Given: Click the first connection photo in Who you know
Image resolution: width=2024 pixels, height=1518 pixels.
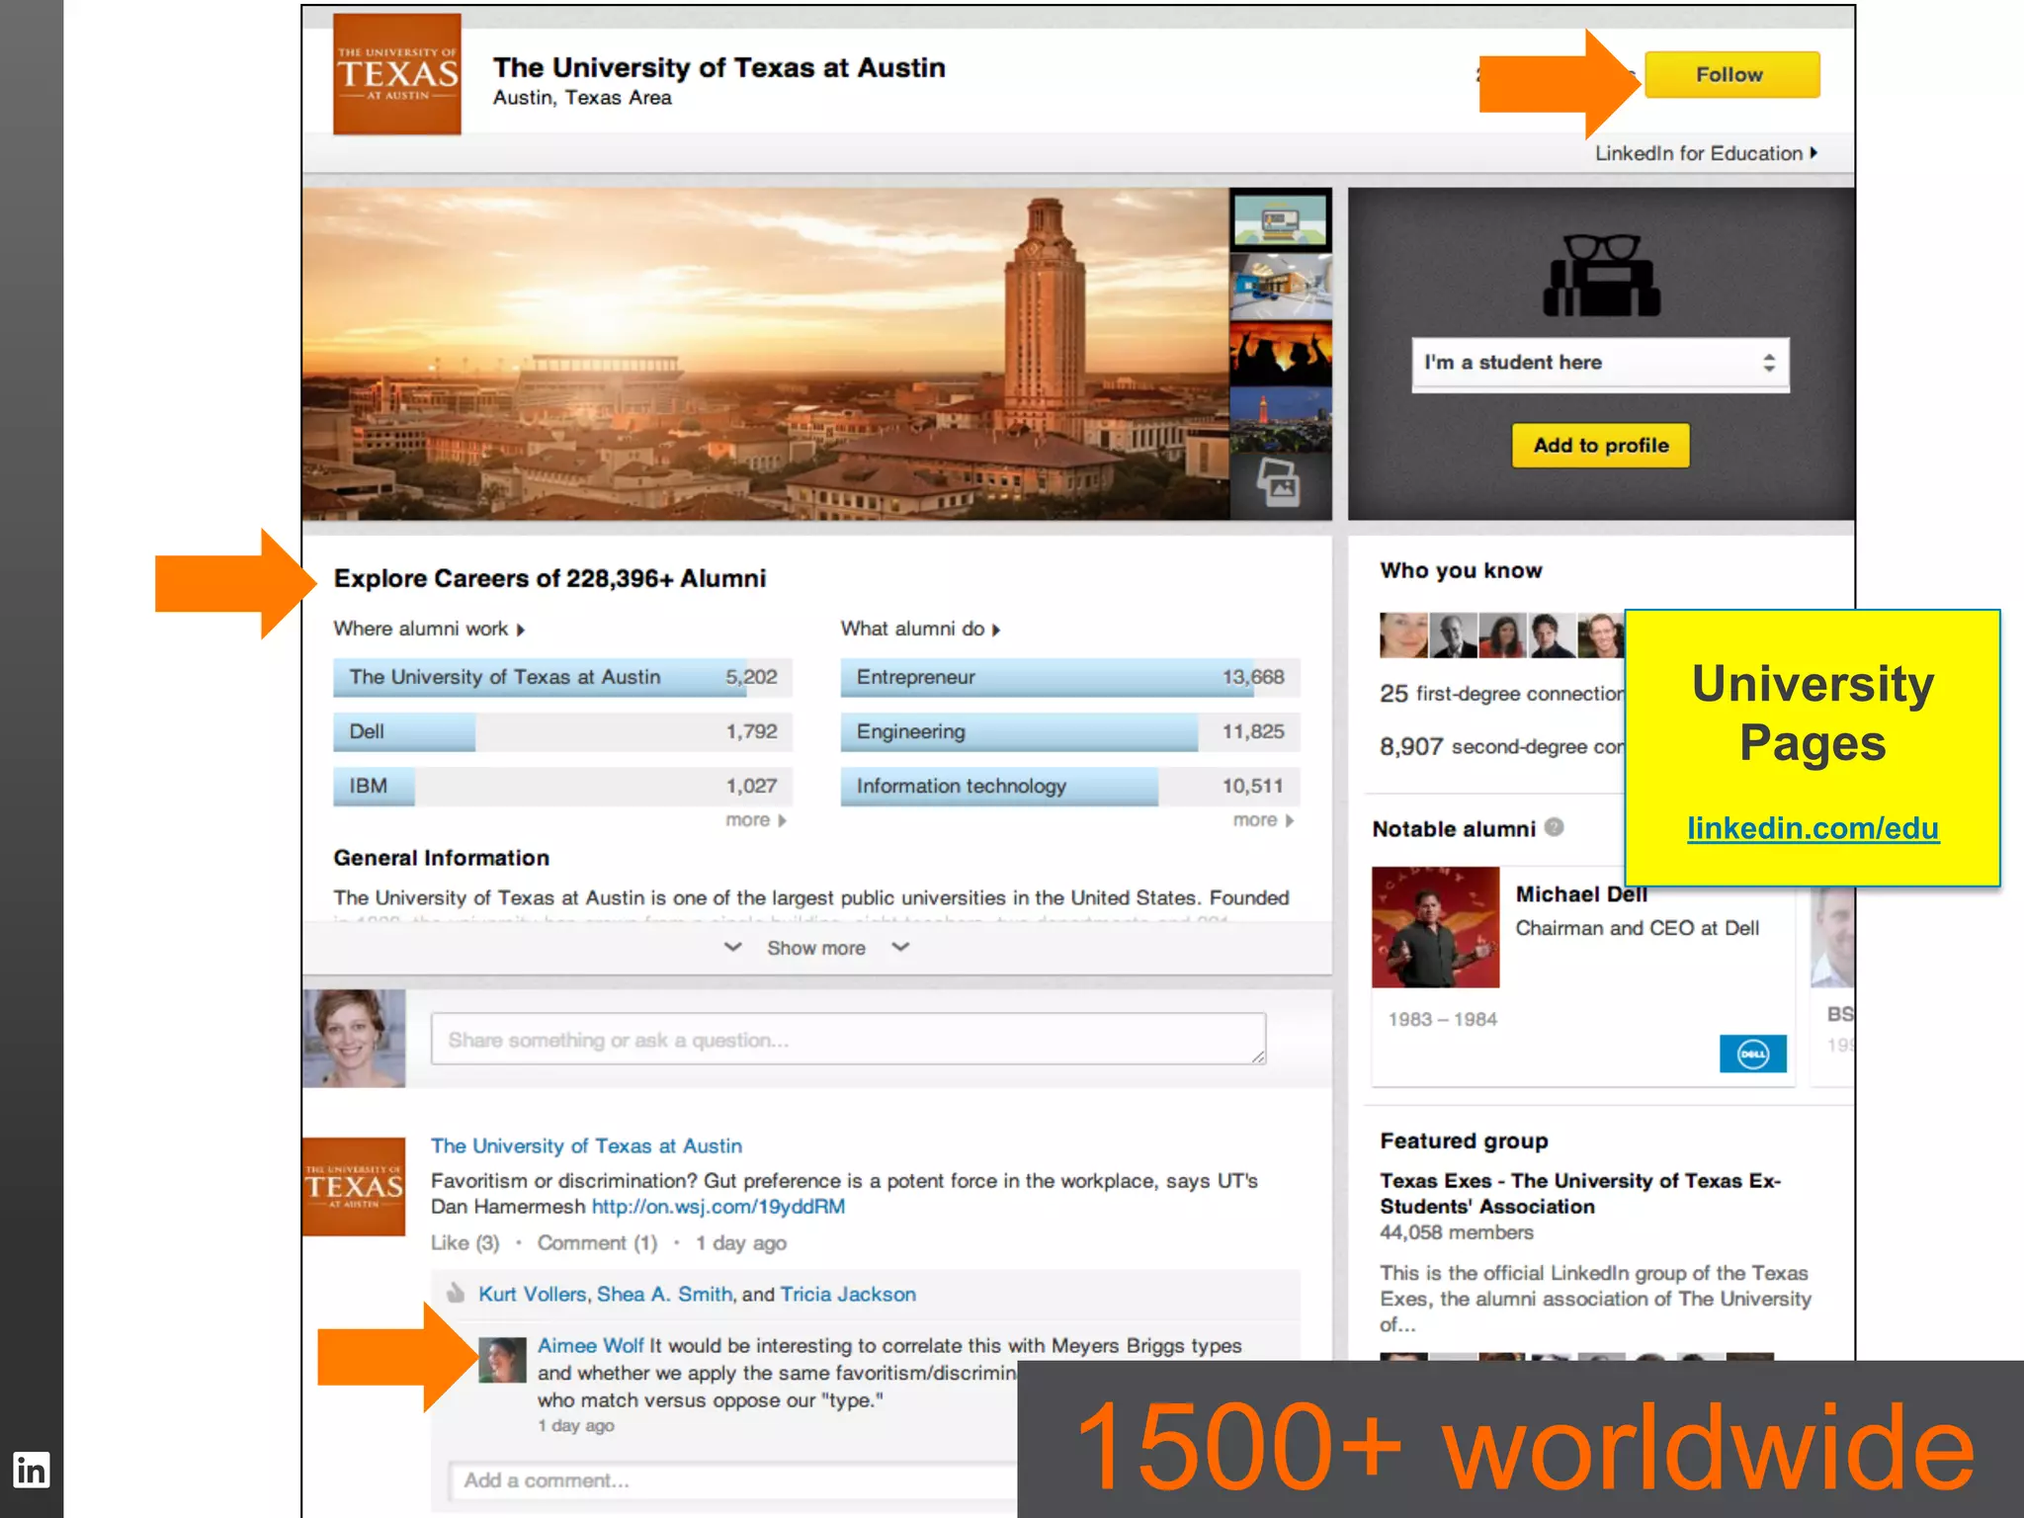Looking at the screenshot, I should click(x=1403, y=635).
